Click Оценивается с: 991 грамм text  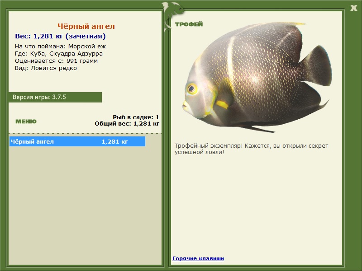56,61
